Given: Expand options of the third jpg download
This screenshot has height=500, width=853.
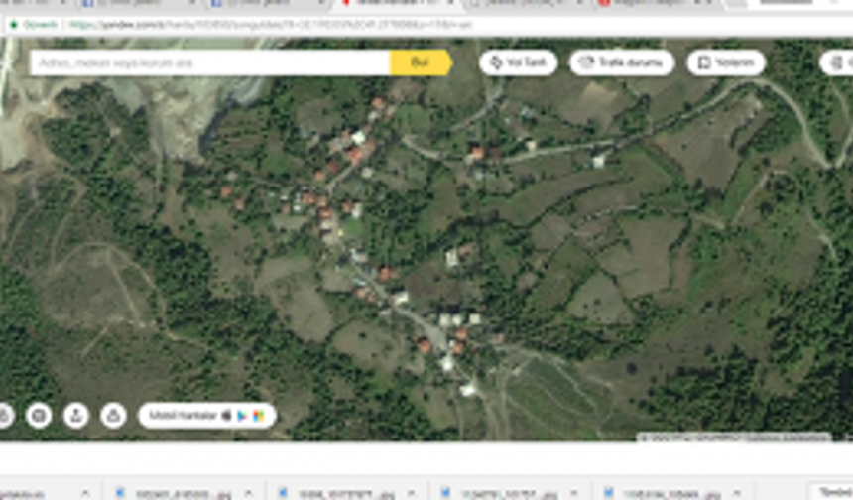Looking at the screenshot, I should pos(574,493).
